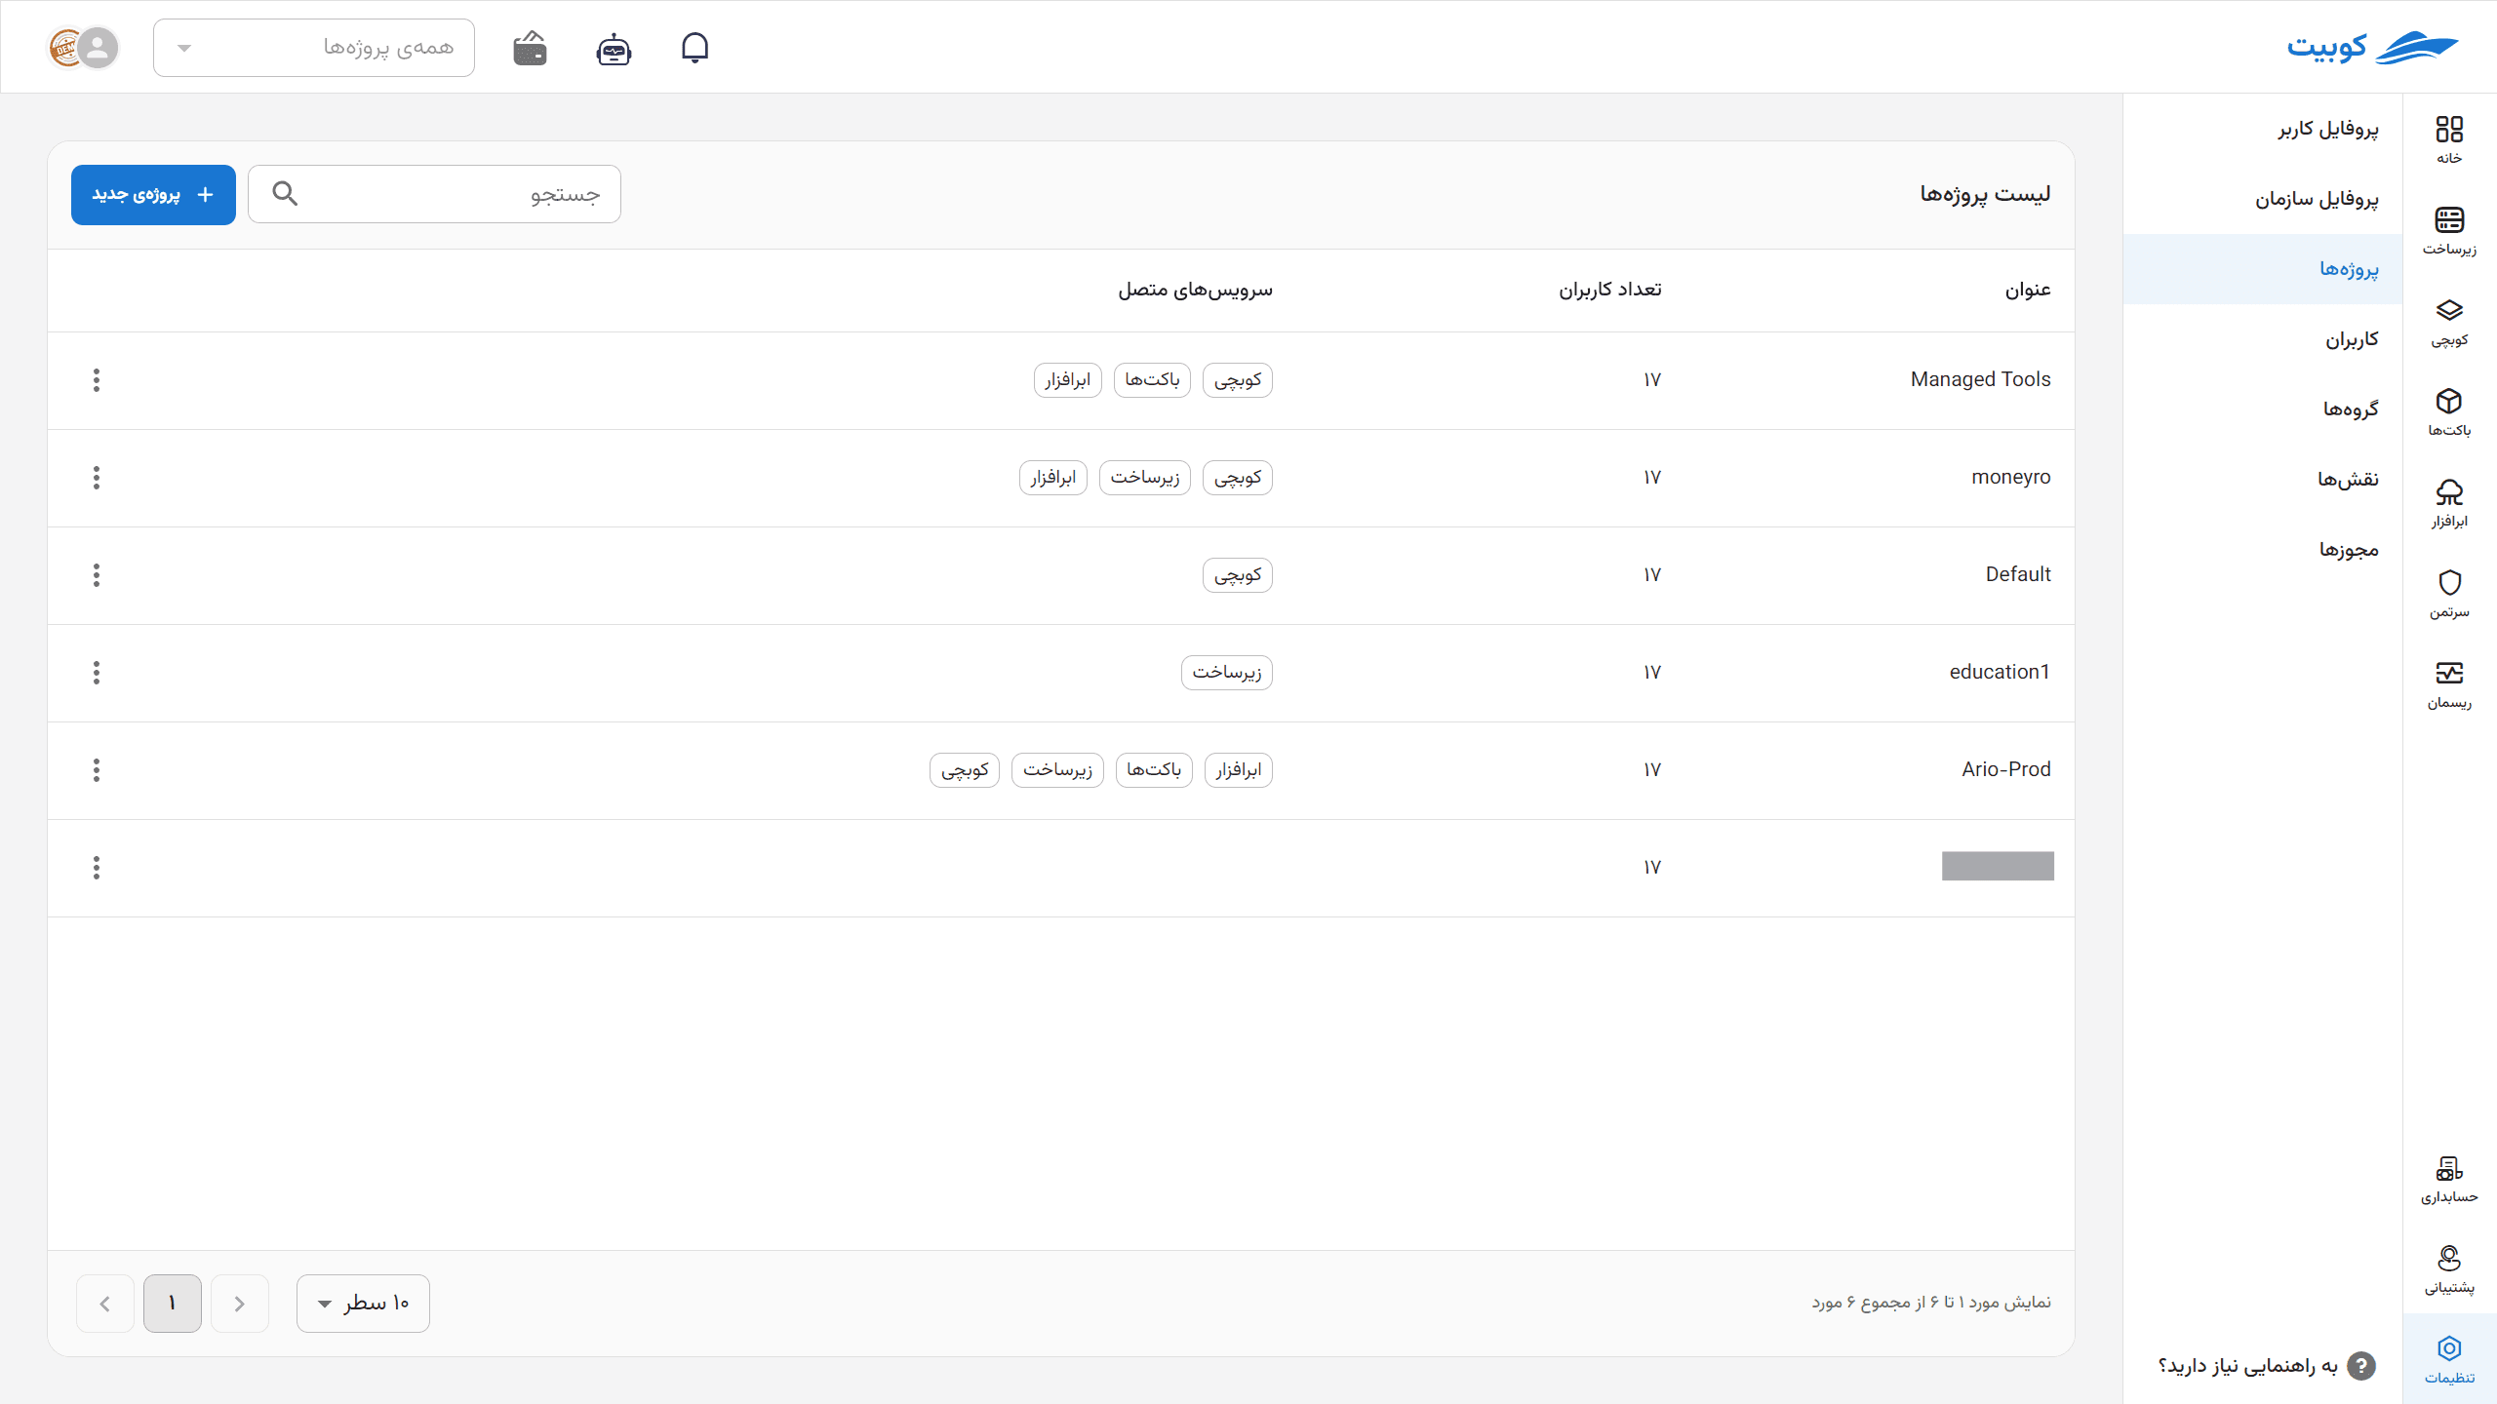The image size is (2497, 1404).
Task: Open row actions for Ario-Prod
Action: pyautogui.click(x=97, y=770)
